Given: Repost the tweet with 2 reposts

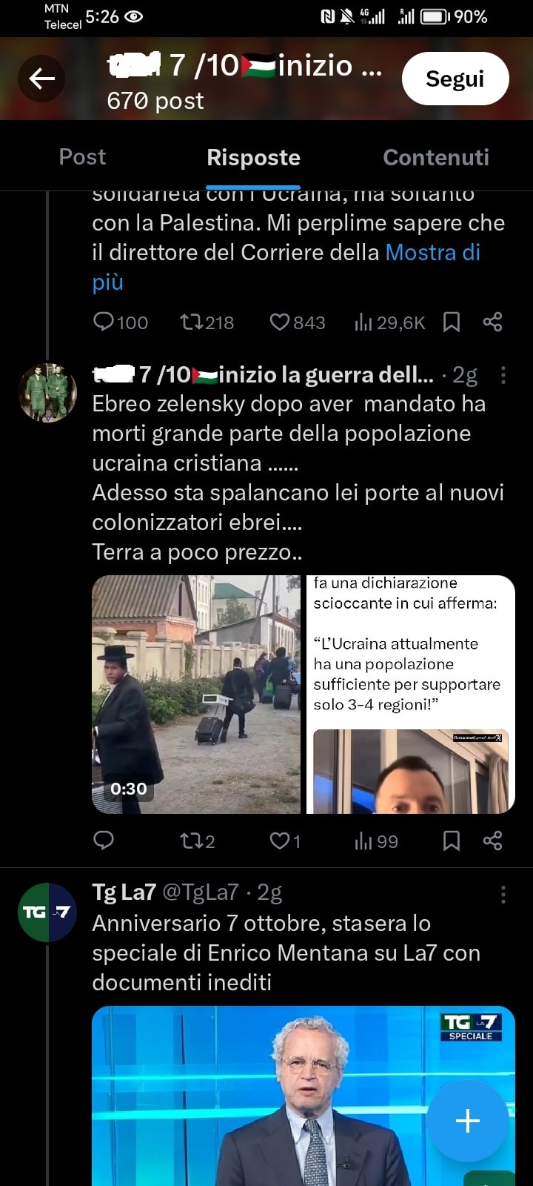Looking at the screenshot, I should tap(198, 841).
